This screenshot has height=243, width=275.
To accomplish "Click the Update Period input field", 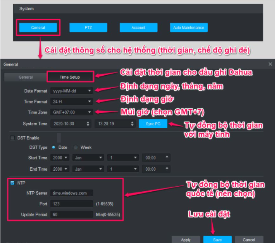I will [71, 214].
